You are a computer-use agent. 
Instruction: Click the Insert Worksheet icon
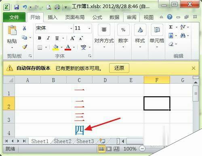pyautogui.click(x=103, y=141)
